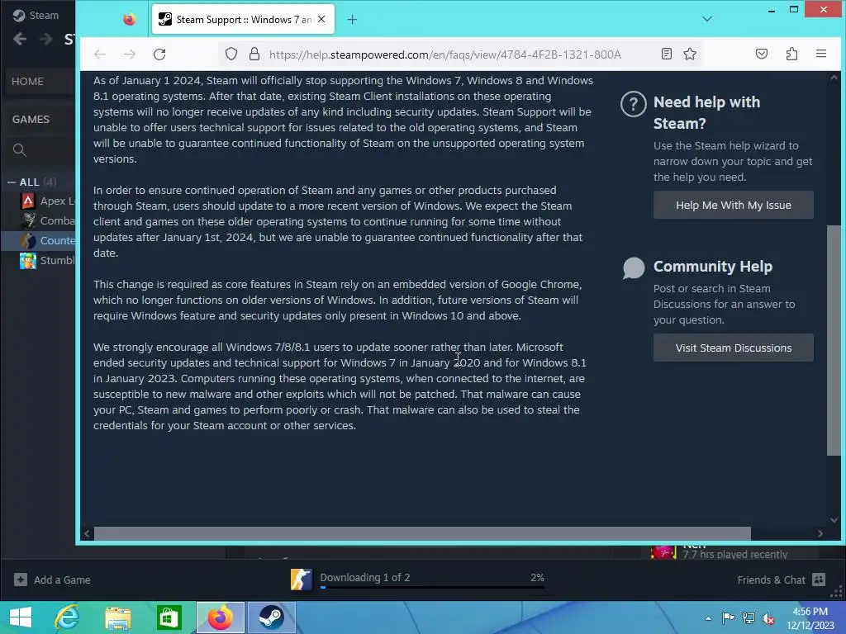Image resolution: width=846 pixels, height=634 pixels.
Task: Click muted volume tray icon
Action: click(768, 617)
